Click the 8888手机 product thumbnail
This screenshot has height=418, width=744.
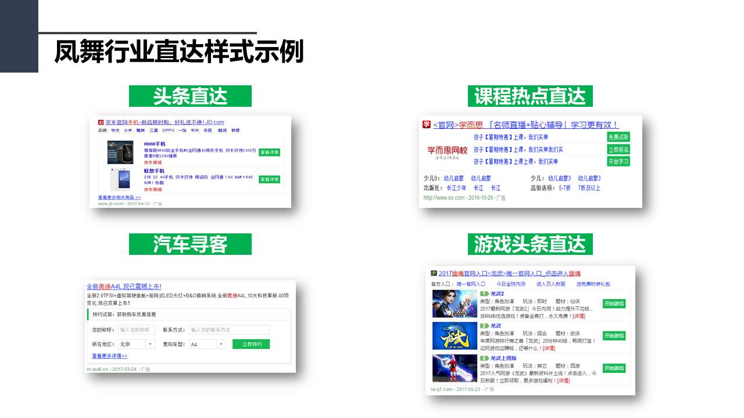pyautogui.click(x=120, y=152)
